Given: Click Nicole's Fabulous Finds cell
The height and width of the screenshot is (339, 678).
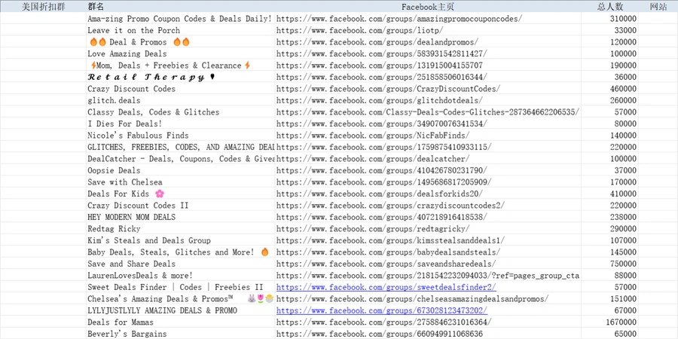Looking at the screenshot, I should pos(181,136).
